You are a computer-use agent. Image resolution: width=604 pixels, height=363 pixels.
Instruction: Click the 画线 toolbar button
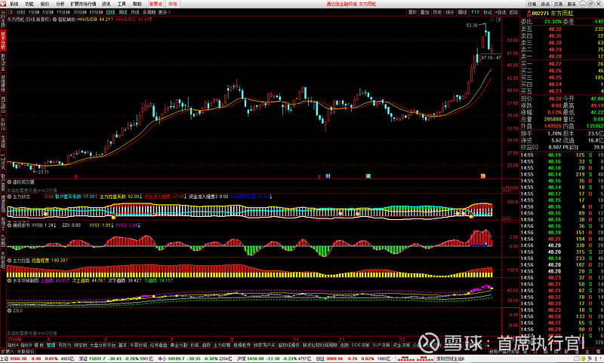click(x=462, y=12)
